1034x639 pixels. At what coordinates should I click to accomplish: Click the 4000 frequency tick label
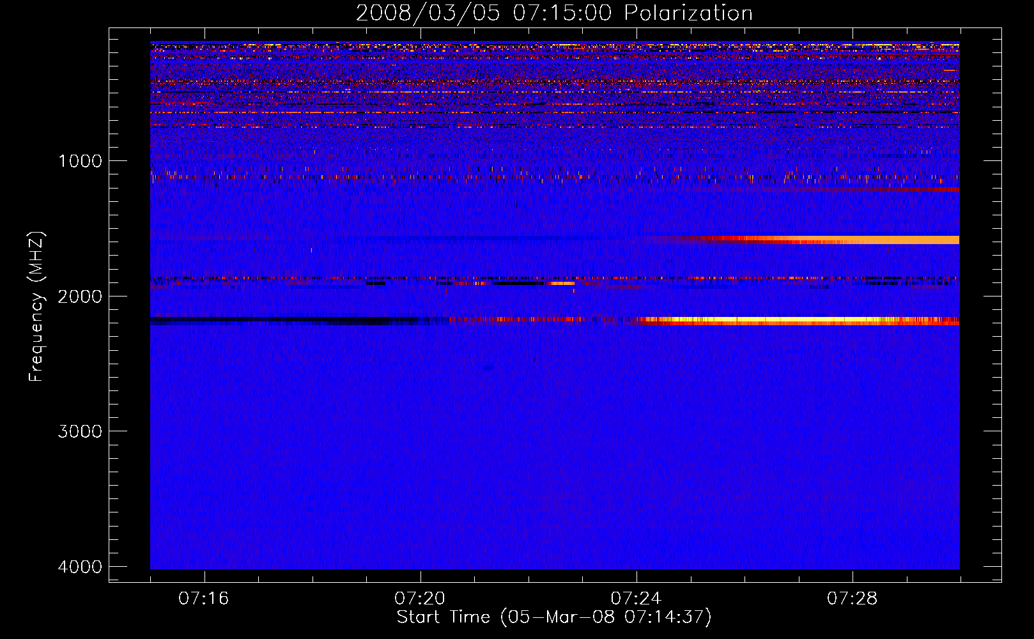pyautogui.click(x=80, y=567)
